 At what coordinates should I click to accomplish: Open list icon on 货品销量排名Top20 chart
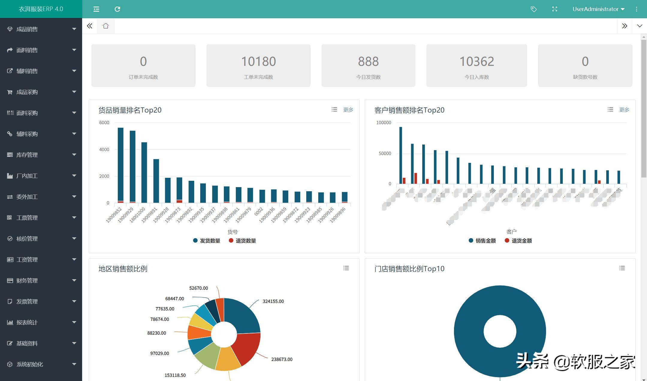(x=334, y=110)
